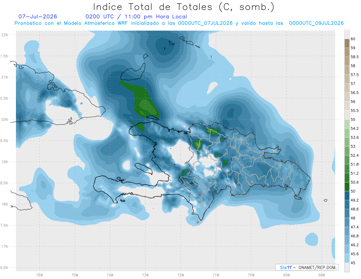
Task: Click the latitude label "22N"
Action: coord(5,35)
